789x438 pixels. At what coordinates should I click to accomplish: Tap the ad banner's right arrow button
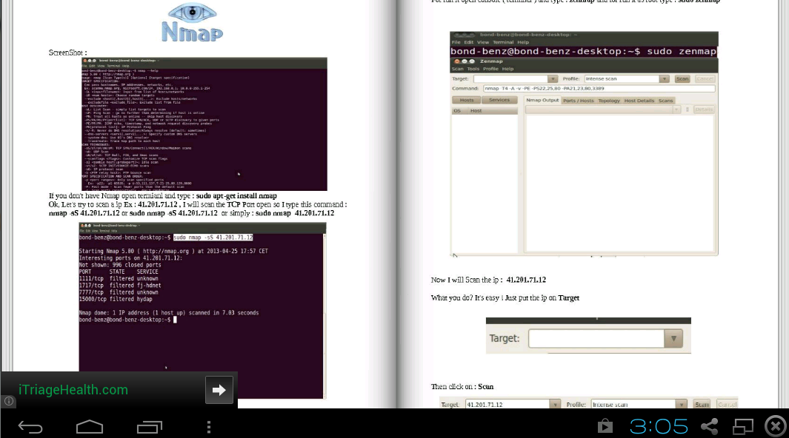pos(219,390)
